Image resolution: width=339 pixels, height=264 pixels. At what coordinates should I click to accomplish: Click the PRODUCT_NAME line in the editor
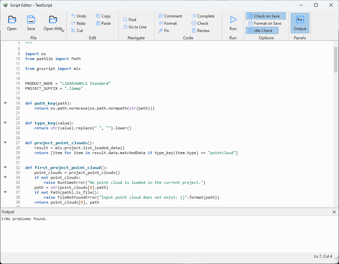tap(68, 83)
